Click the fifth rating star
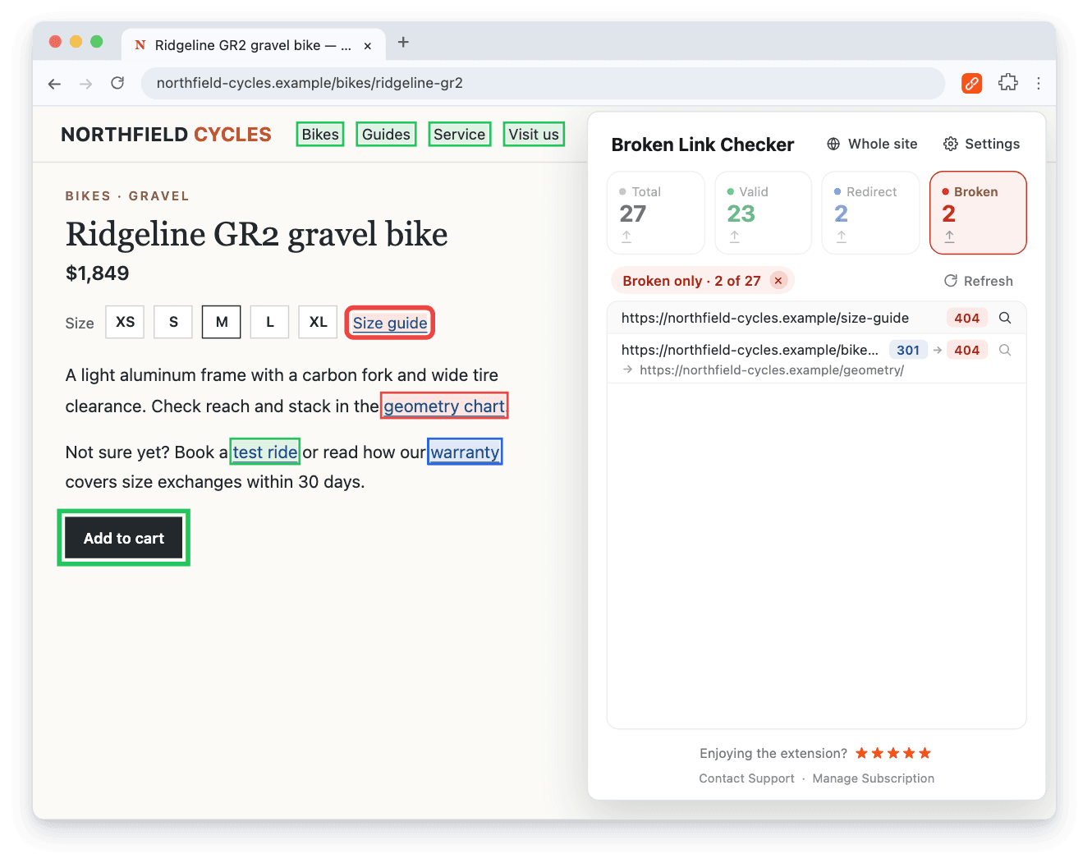 pyautogui.click(x=925, y=753)
